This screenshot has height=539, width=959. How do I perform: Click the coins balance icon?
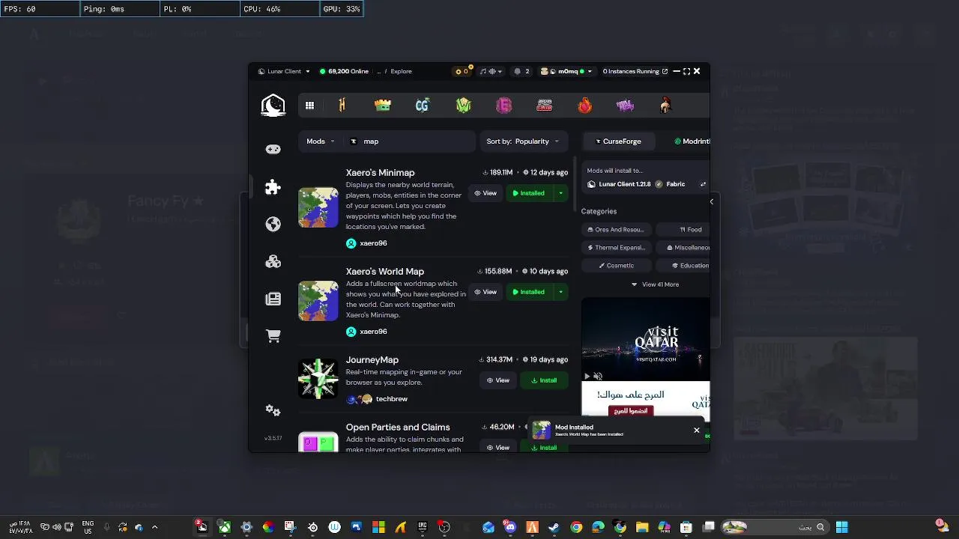pyautogui.click(x=462, y=71)
